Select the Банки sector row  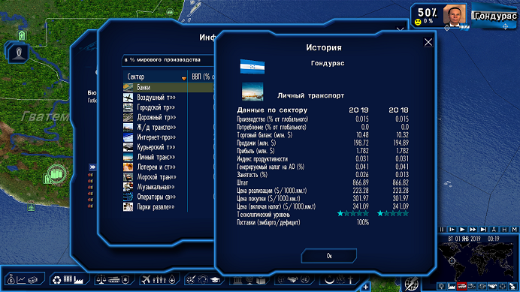168,88
